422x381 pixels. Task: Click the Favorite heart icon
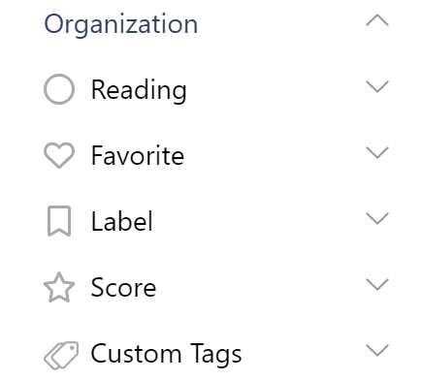tap(59, 155)
